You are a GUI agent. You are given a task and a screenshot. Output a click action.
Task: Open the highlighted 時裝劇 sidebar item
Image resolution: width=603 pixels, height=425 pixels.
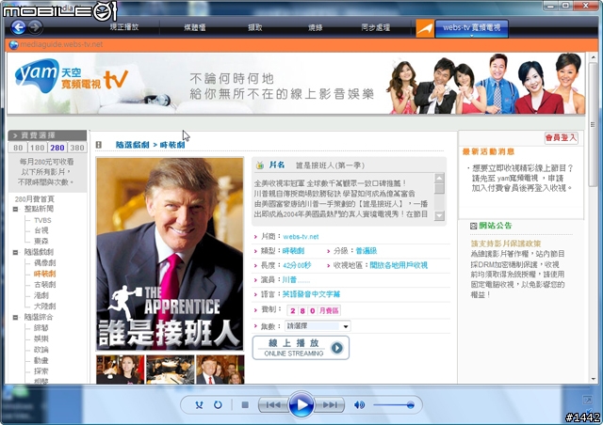coord(44,274)
